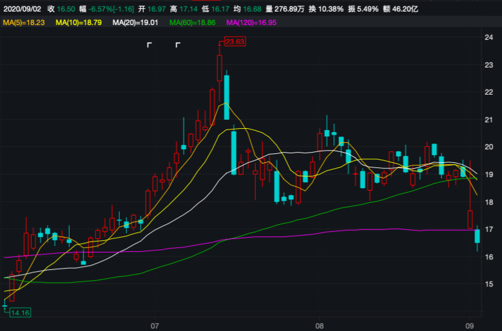Click the 08 month label on time axis

click(x=319, y=325)
